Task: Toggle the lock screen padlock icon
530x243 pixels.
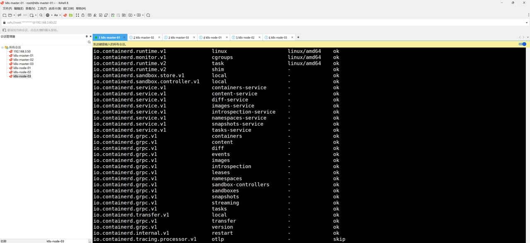Action: point(83,15)
